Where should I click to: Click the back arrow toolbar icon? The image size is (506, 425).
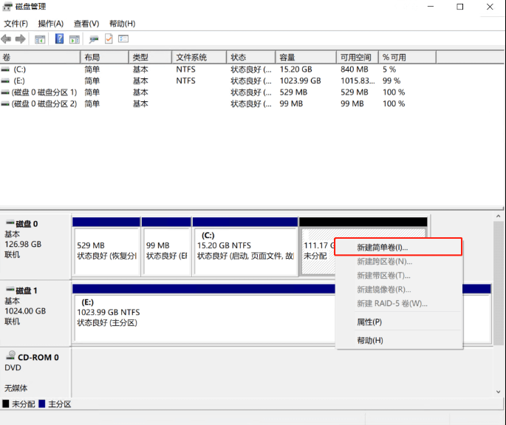(x=7, y=39)
